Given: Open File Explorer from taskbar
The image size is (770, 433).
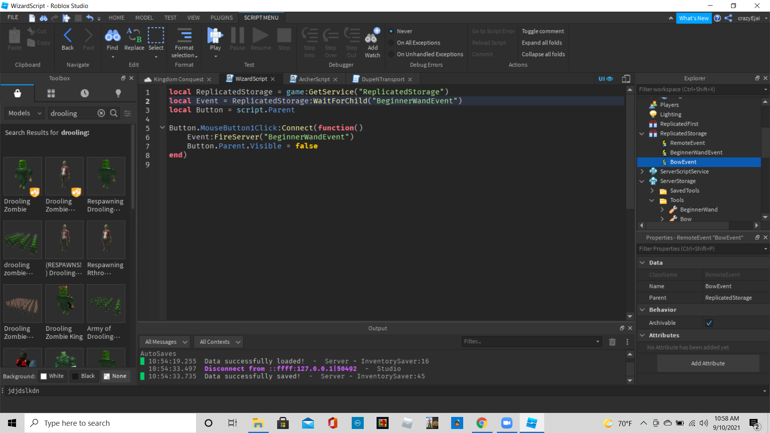Looking at the screenshot, I should (x=257, y=423).
